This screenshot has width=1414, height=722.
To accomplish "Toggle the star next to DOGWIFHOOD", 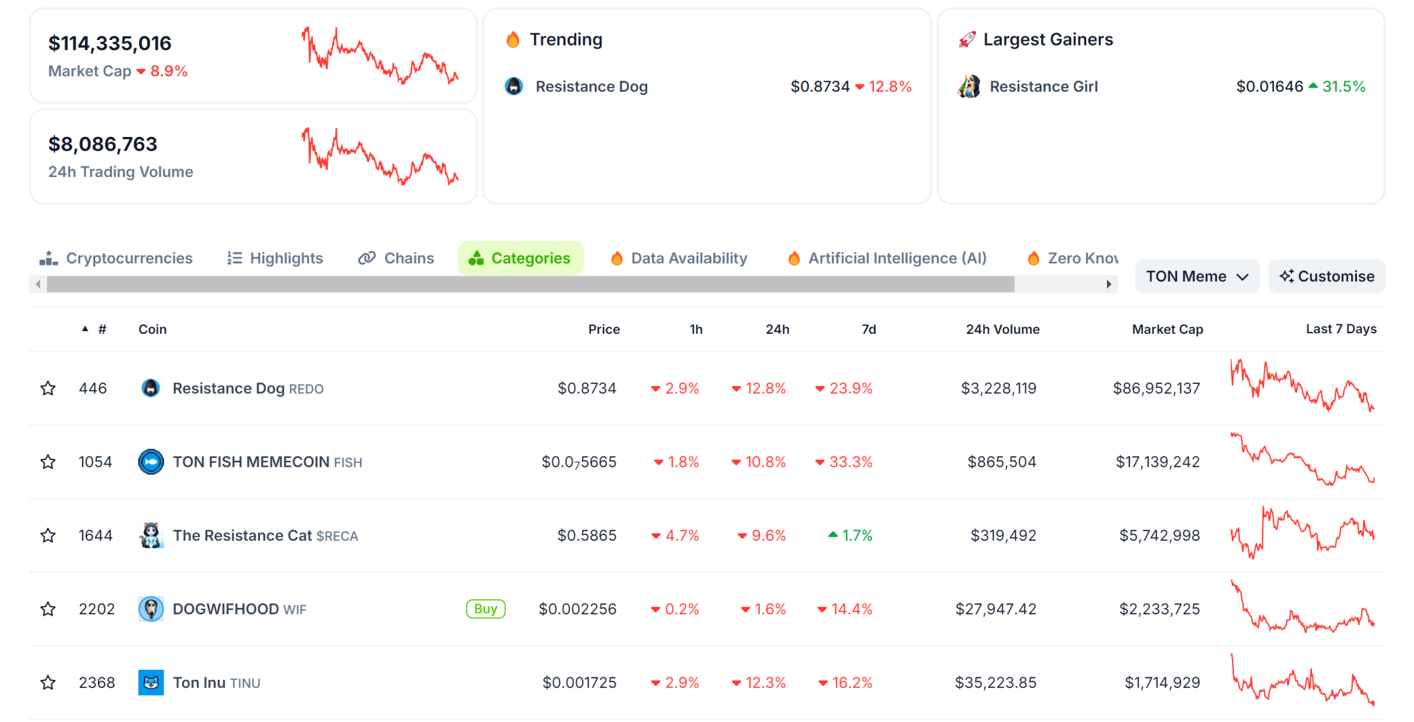I will (x=49, y=609).
